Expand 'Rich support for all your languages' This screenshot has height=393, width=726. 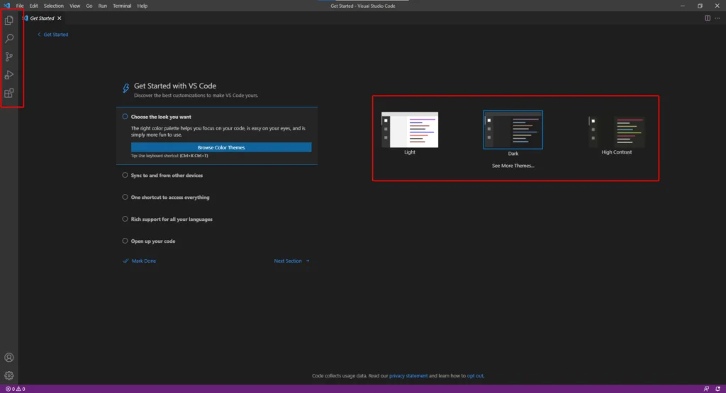pyautogui.click(x=172, y=220)
